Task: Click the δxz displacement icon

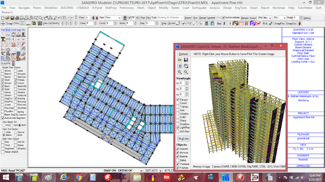Action: pos(219,23)
